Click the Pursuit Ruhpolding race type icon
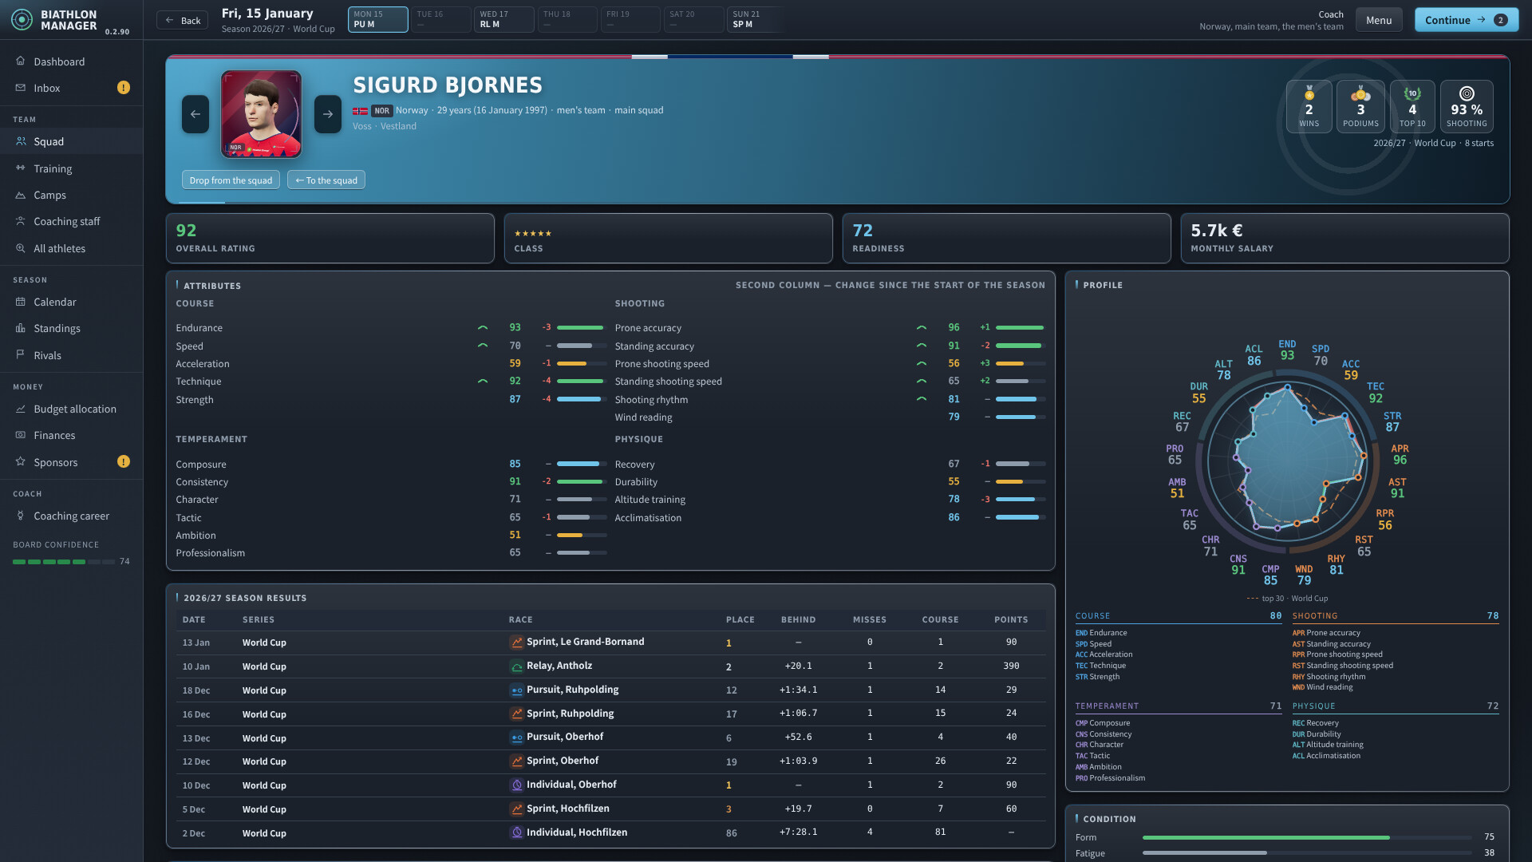This screenshot has width=1532, height=862. click(x=517, y=690)
